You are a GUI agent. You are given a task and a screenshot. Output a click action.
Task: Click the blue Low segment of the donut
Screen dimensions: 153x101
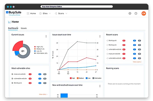click(x=17, y=53)
